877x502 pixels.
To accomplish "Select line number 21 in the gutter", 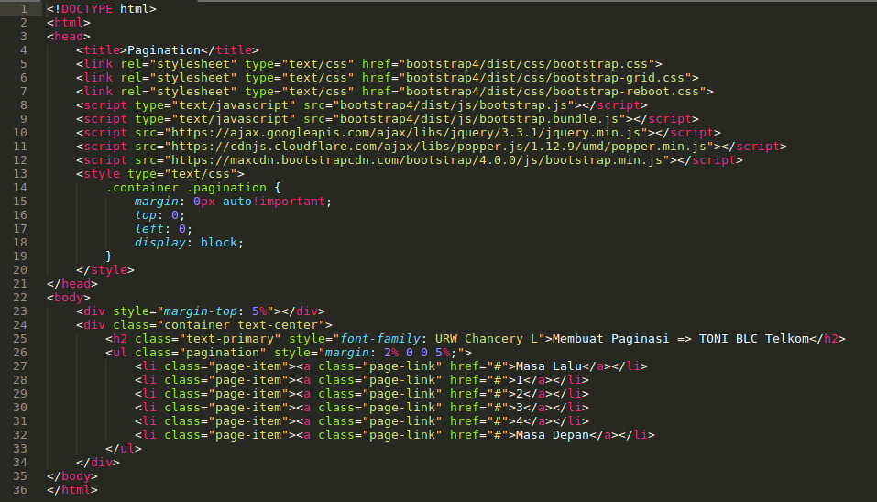I will pos(21,284).
